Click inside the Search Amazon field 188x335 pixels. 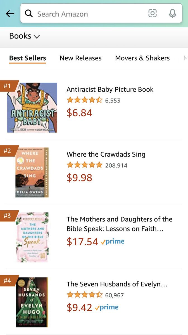coord(89,14)
